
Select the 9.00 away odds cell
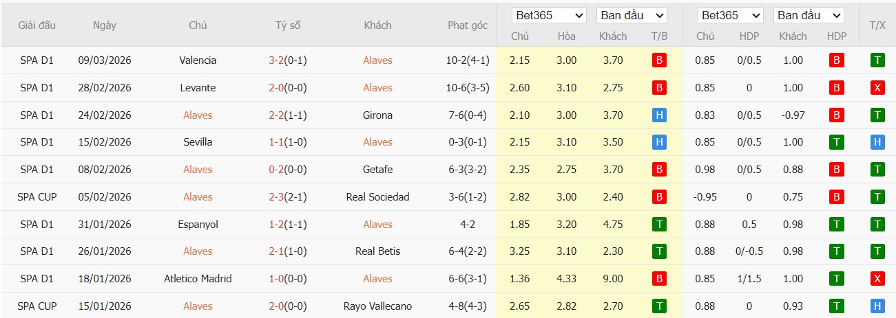pos(612,279)
